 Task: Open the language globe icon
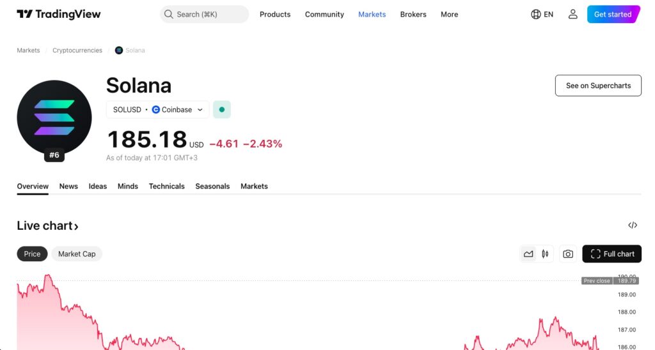535,14
